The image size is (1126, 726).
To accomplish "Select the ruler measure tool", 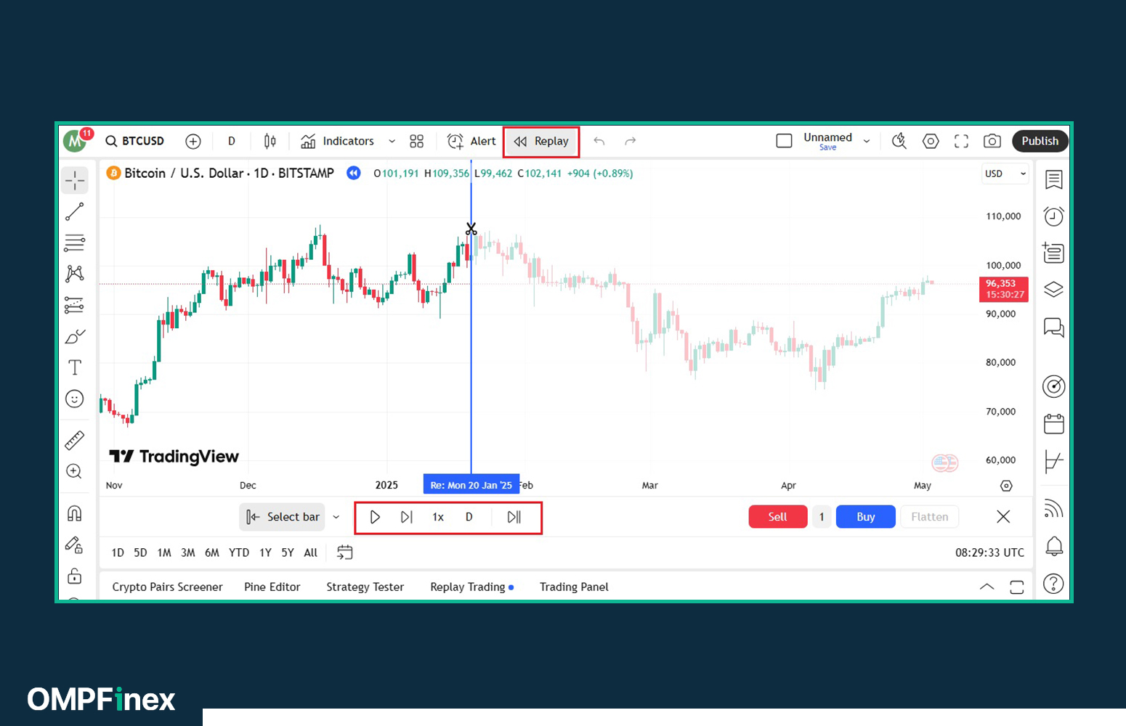I will (75, 440).
